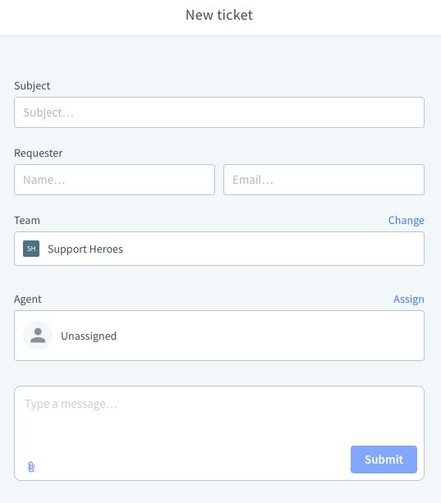Submit the new ticket
This screenshot has width=441, height=503.
click(x=384, y=460)
